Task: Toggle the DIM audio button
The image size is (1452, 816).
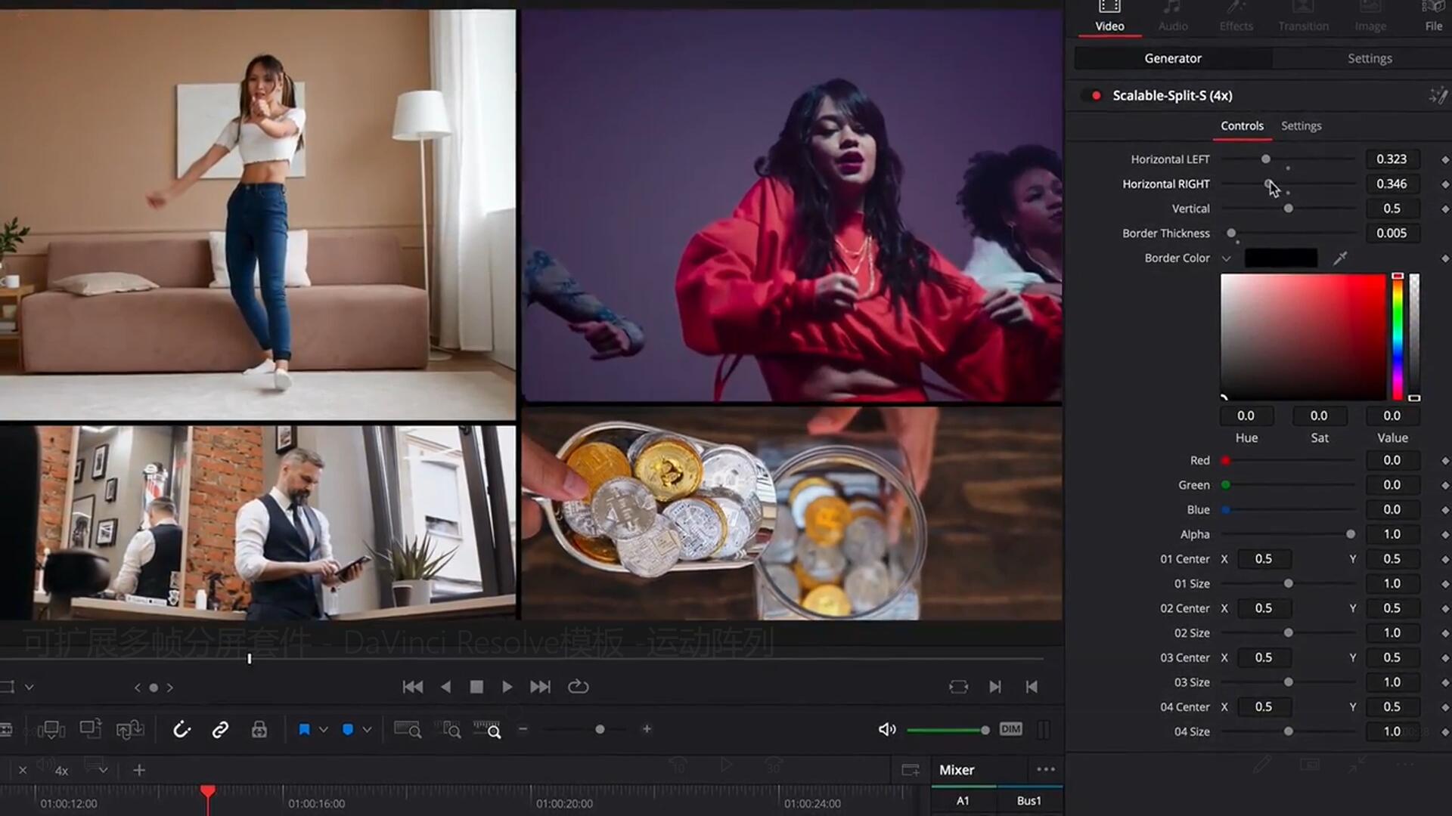Action: point(1010,729)
